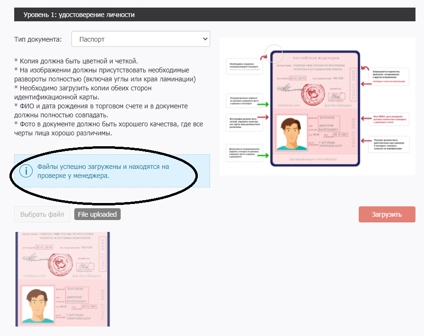Viewport: 424px width, 336px height.
Task: Click the chevron arrow of the Паспорт select
Action: (x=204, y=39)
